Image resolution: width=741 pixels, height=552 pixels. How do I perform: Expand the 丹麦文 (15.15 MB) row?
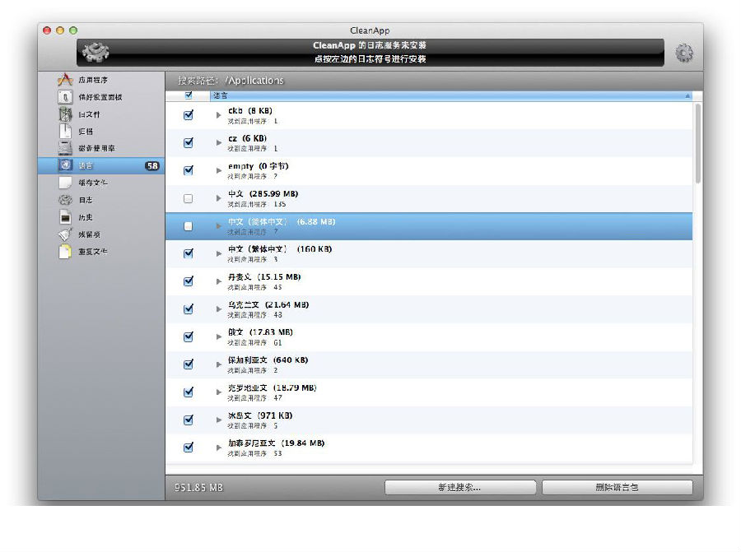[x=219, y=281]
